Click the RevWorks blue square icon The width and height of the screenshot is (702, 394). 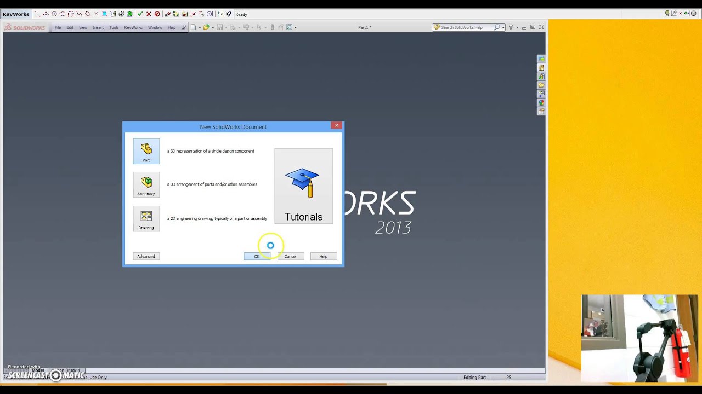point(104,14)
